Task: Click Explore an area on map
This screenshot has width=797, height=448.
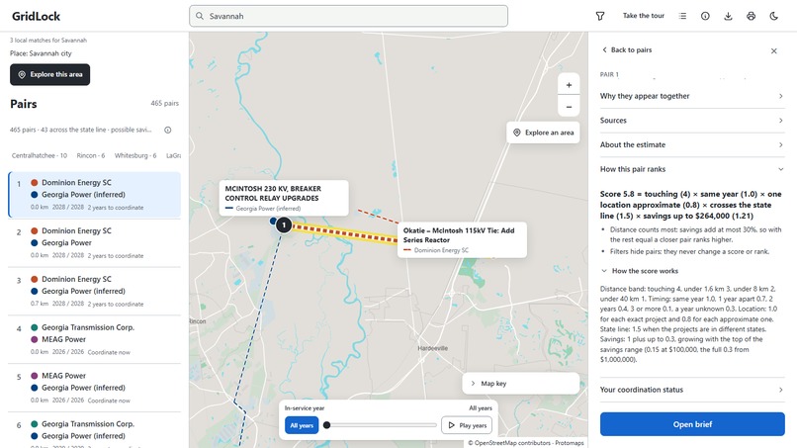Action: pos(543,133)
